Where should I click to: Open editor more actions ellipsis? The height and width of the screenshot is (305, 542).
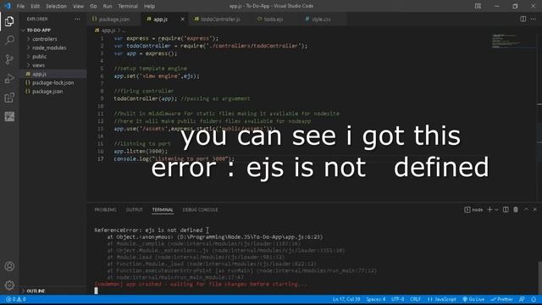point(534,19)
